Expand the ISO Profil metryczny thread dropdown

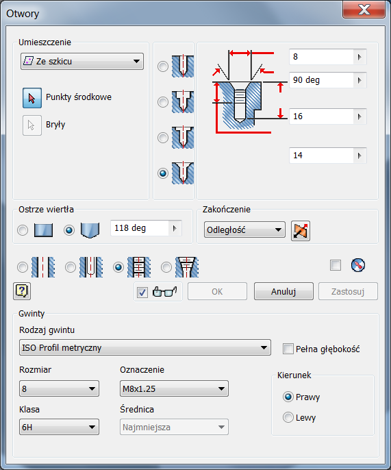145,348
